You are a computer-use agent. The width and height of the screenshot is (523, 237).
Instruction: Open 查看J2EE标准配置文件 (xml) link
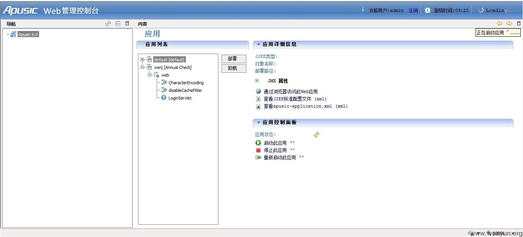point(295,99)
